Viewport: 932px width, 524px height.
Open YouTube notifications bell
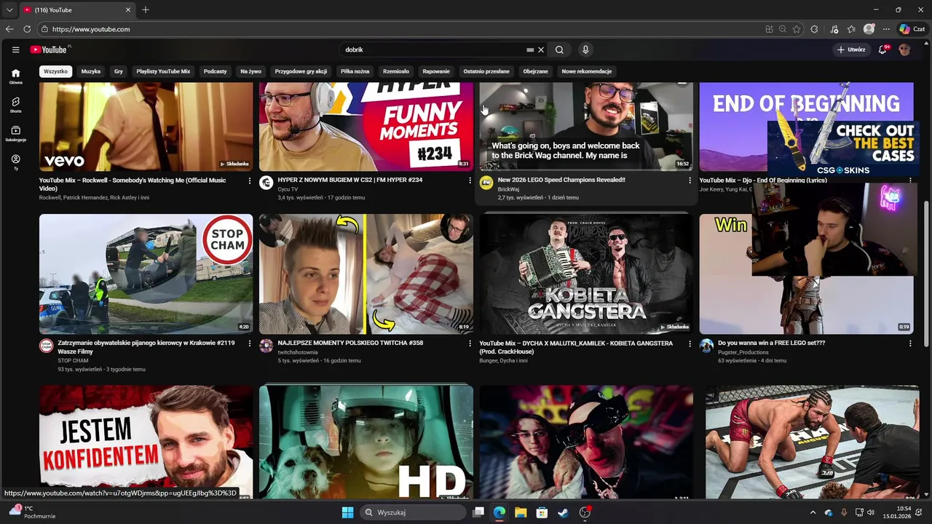point(882,49)
